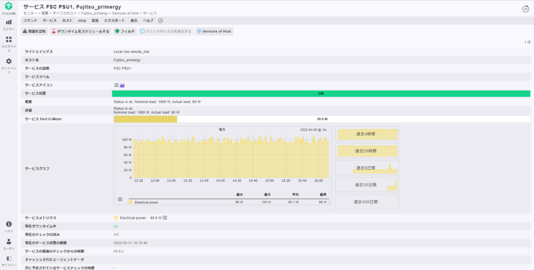The width and height of the screenshot is (534, 270).
Task: Click the Fujitsu_primergy breadcrumb link
Action: point(95,13)
